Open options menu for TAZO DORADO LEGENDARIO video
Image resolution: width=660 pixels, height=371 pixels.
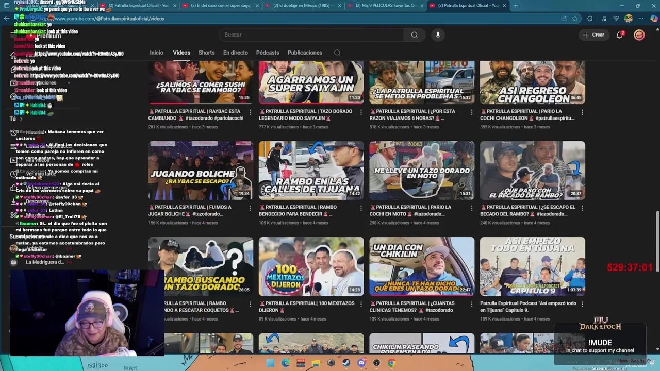361,112
